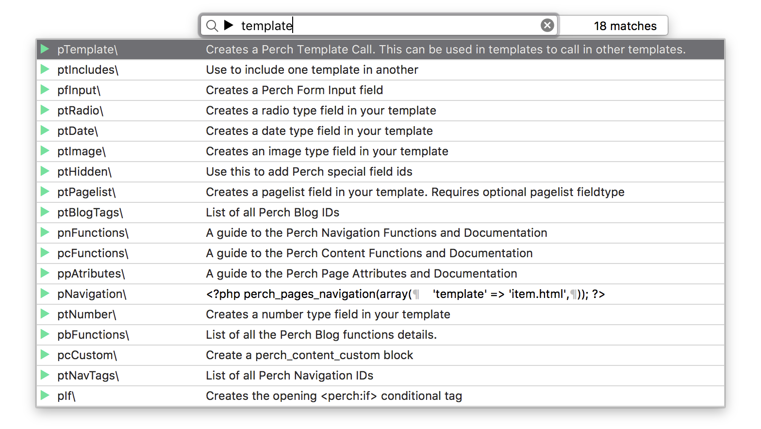Click the green arrow icon beside pTemplate\
Image resolution: width=761 pixels, height=429 pixels.
[x=45, y=49]
